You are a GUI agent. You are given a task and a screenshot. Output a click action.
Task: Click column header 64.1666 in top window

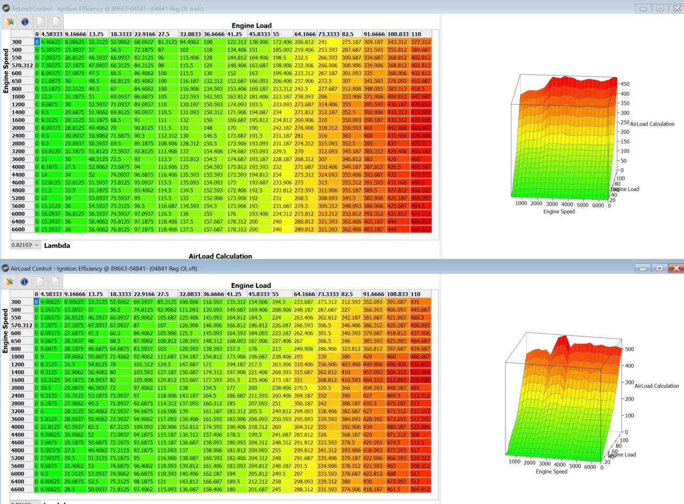point(305,33)
